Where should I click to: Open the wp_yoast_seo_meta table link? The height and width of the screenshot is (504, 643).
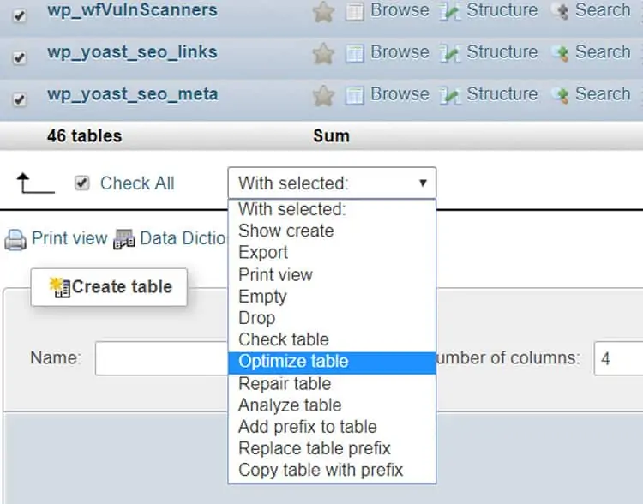coord(132,95)
